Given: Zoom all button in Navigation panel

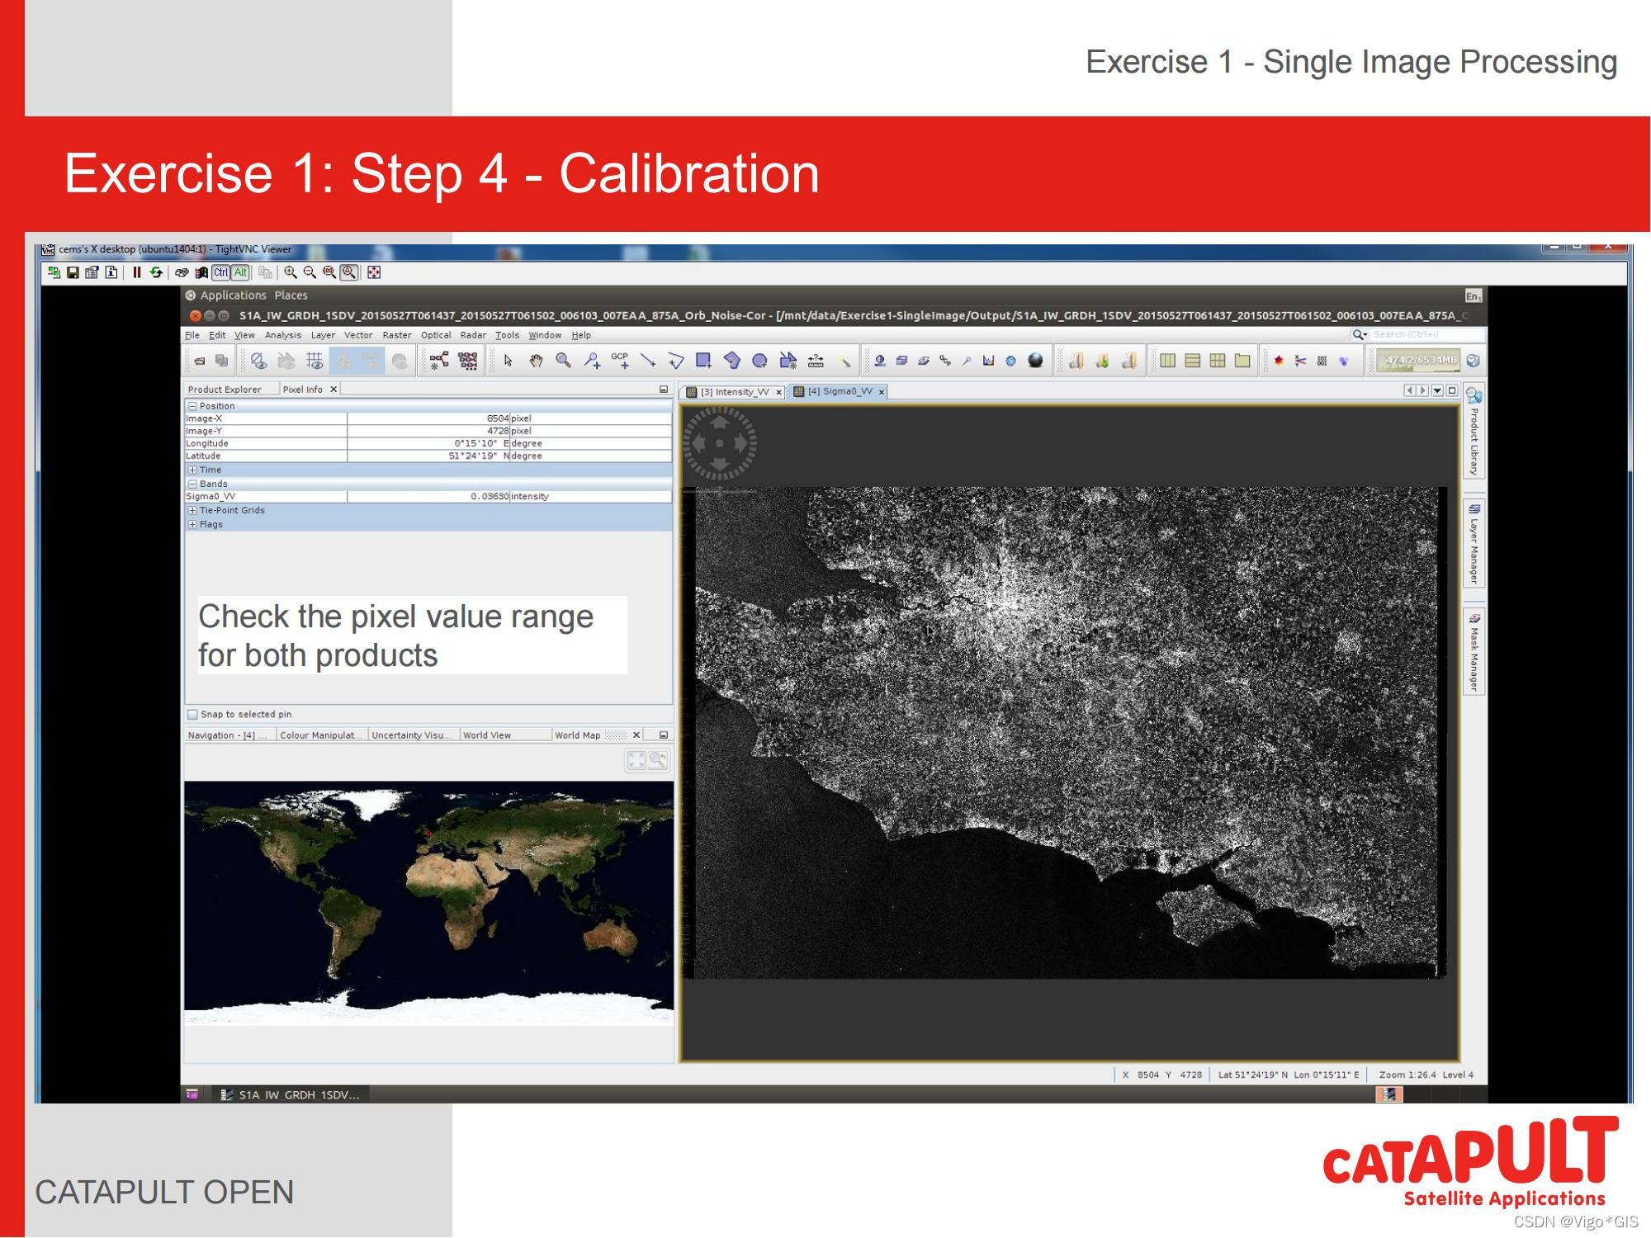Looking at the screenshot, I should coord(636,760).
